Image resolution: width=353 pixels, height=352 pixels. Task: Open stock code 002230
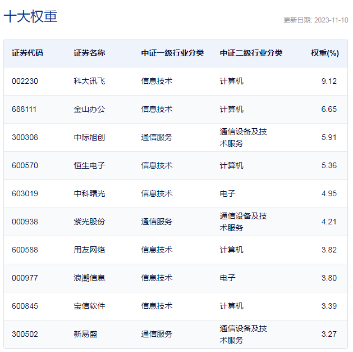pos(25,81)
